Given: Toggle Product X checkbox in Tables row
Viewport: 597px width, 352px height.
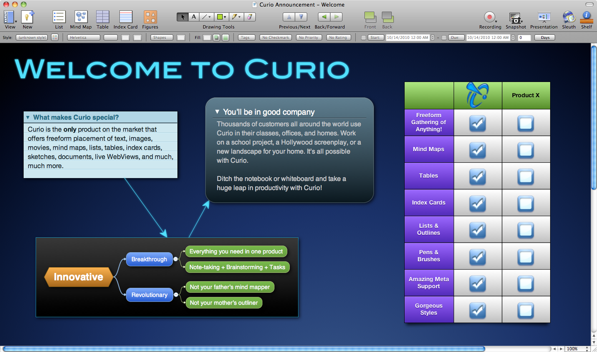Looking at the screenshot, I should coord(526,176).
